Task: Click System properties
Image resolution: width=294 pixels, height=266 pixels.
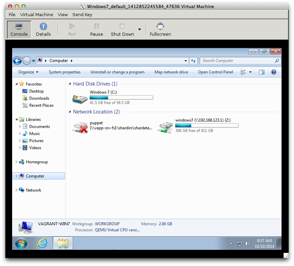Action: [65, 72]
